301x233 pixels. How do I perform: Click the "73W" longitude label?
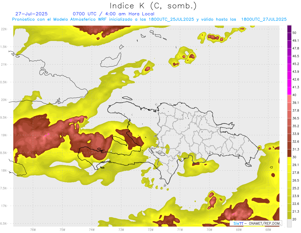click(x=121, y=229)
